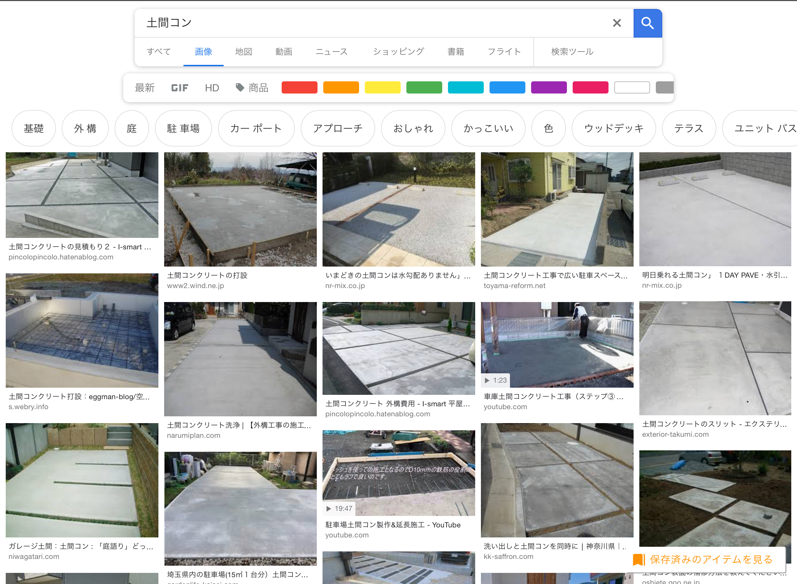Open the 動画 tab
Viewport: 797px width, 584px height.
point(284,52)
